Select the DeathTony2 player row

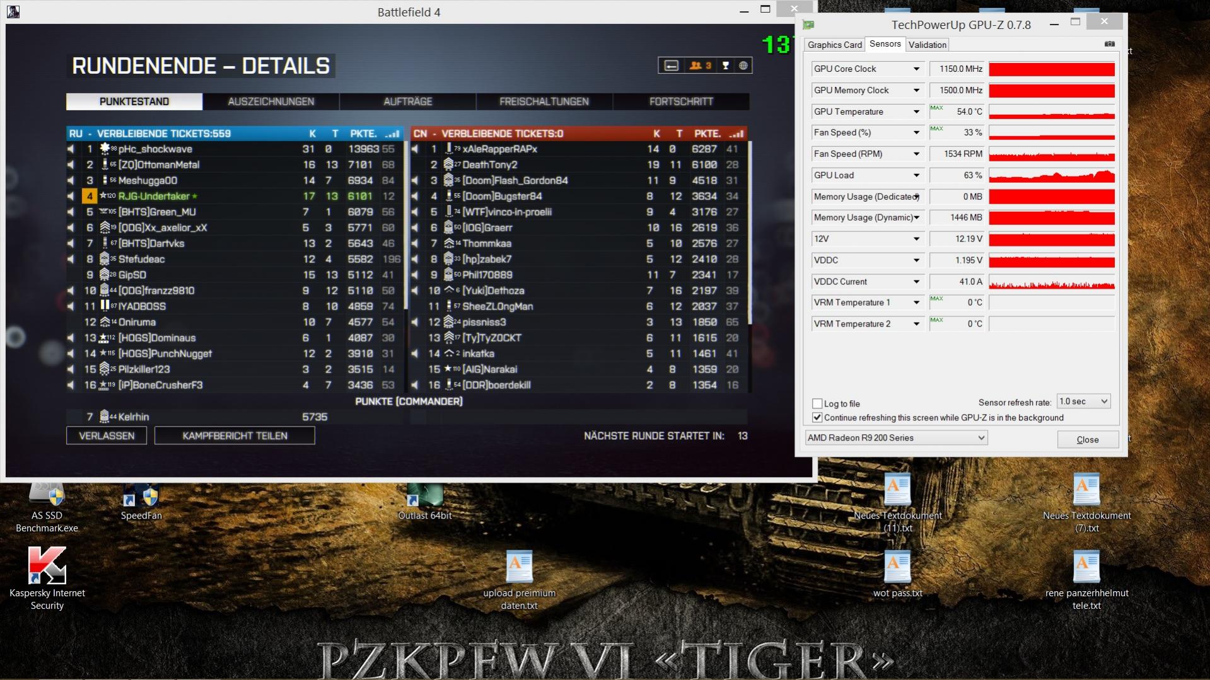579,165
